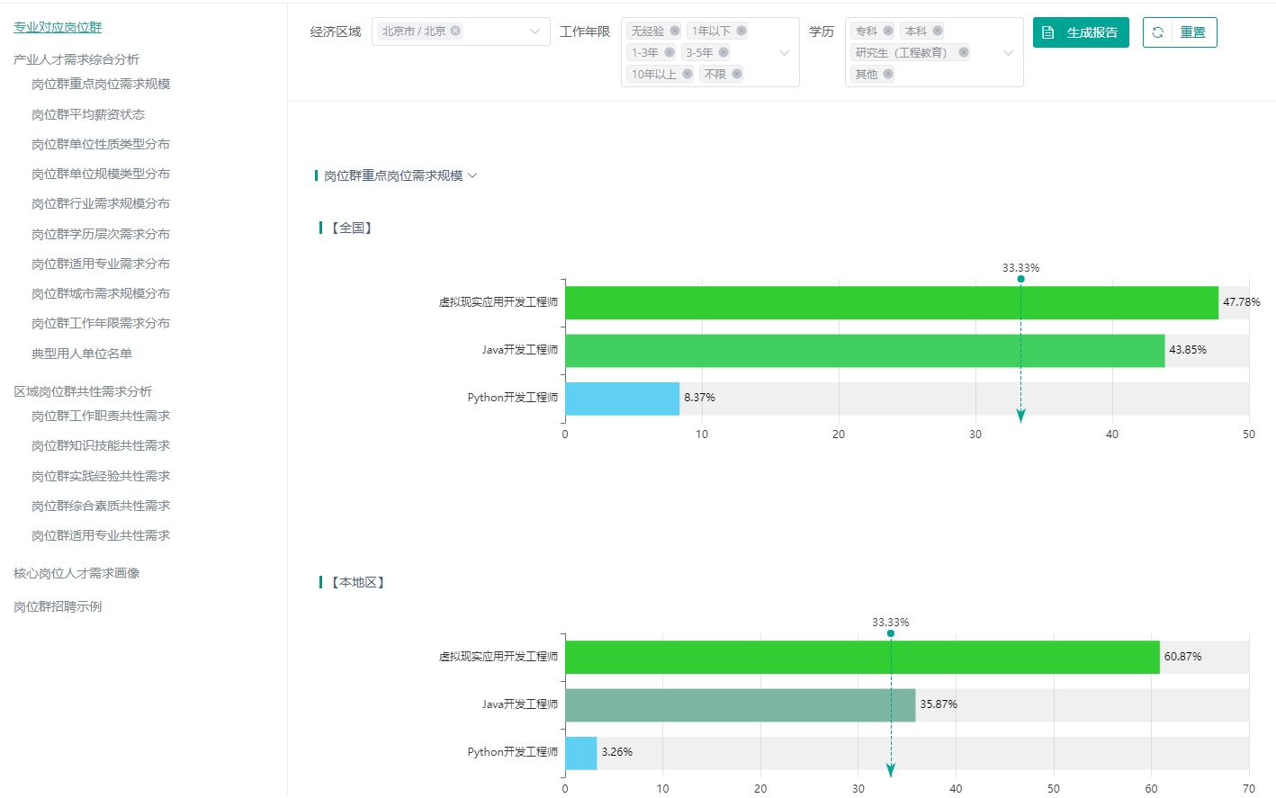Go to 岗位群单位规模类型分布

pyautogui.click(x=101, y=174)
